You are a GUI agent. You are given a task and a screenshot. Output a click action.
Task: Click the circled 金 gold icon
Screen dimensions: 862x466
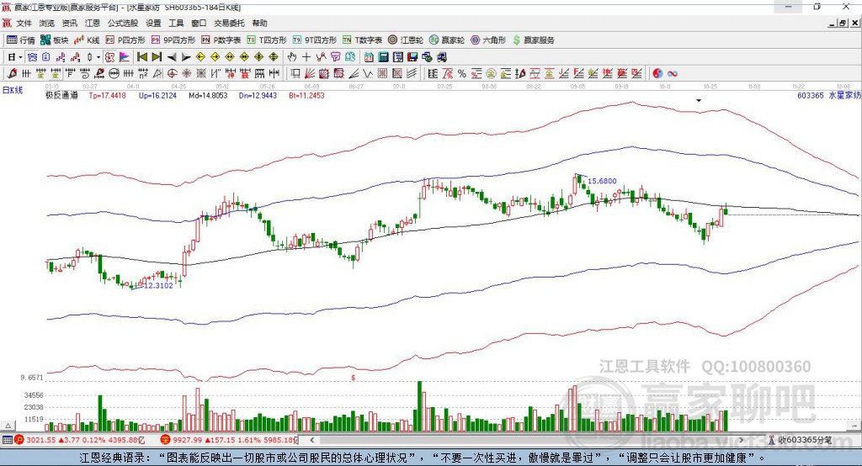[491, 74]
